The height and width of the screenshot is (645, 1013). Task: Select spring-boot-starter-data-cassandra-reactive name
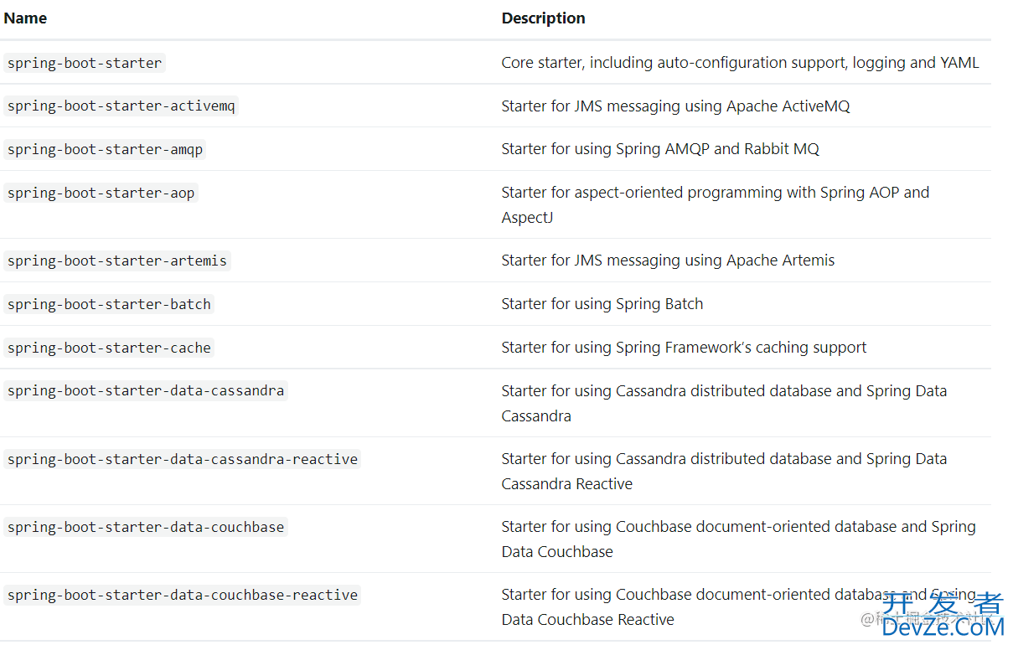183,459
